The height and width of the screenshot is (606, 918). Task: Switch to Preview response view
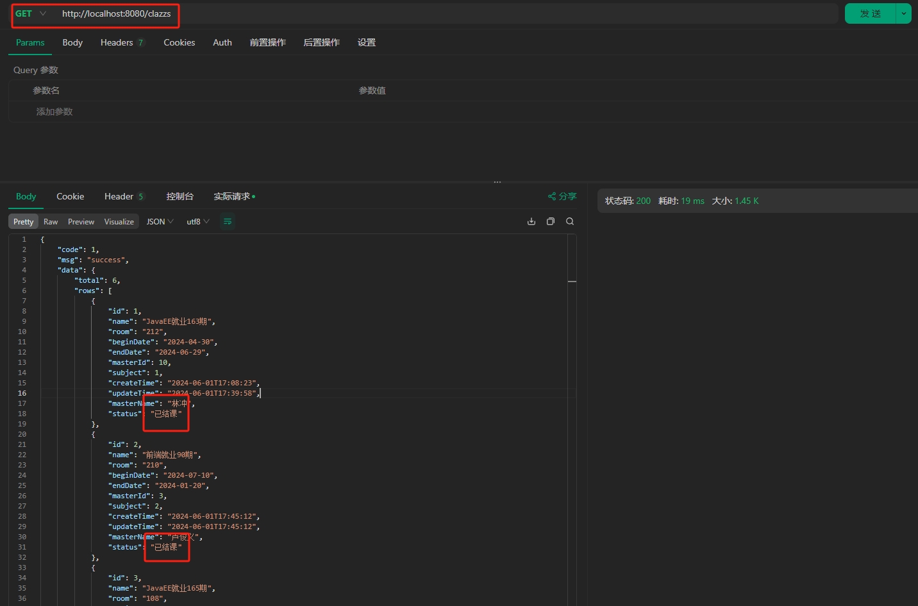(81, 222)
